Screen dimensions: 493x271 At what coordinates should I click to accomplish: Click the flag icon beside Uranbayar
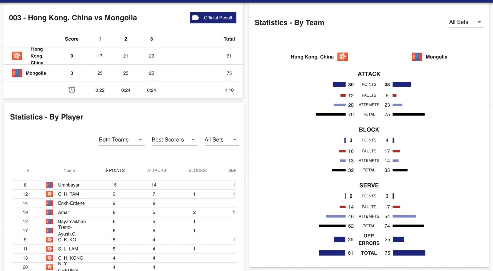(49, 185)
